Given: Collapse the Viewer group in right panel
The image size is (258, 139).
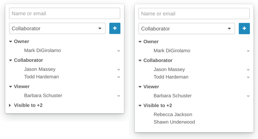Looking at the screenshot, I should pos(140,87).
